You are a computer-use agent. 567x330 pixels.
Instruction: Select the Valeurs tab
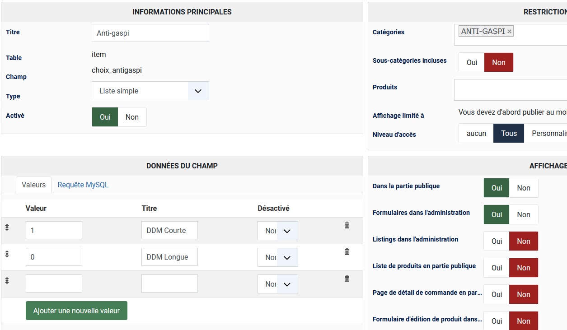coord(33,185)
